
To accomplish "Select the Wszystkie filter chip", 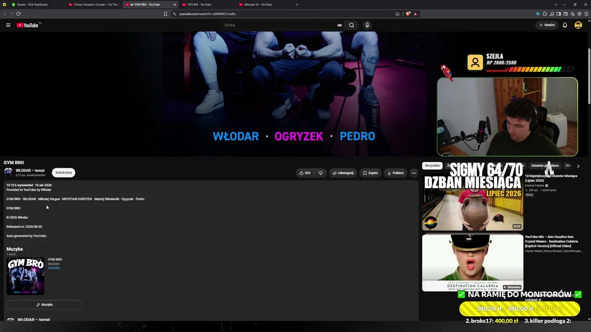I will (432, 166).
